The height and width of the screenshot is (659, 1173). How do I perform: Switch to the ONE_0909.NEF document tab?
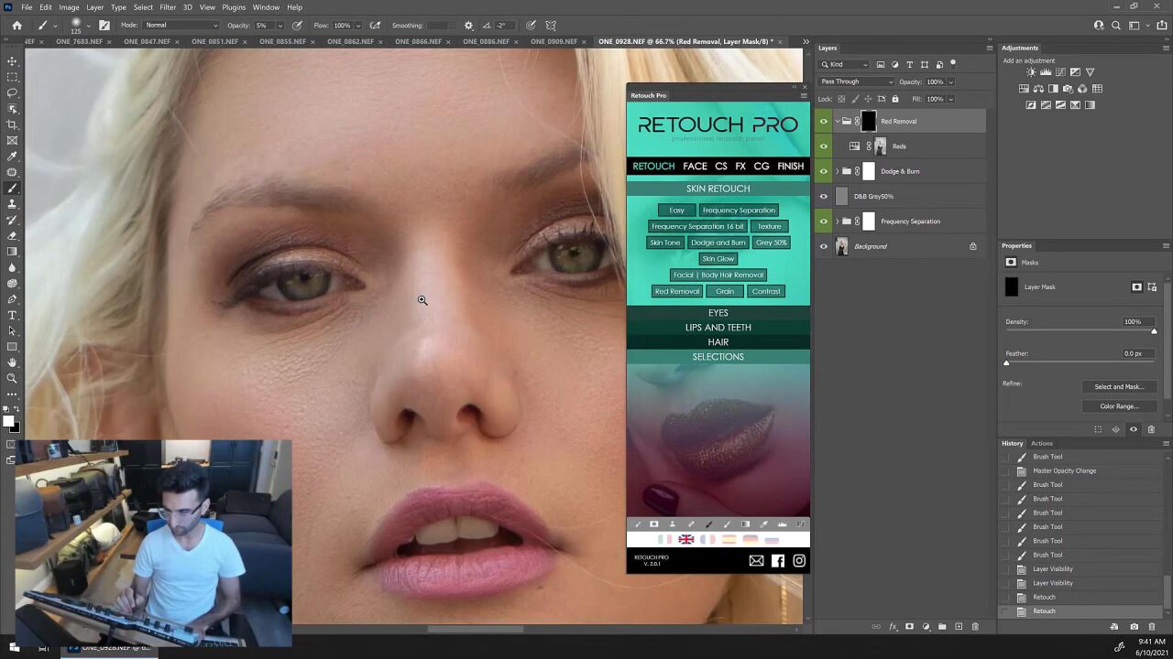(556, 41)
